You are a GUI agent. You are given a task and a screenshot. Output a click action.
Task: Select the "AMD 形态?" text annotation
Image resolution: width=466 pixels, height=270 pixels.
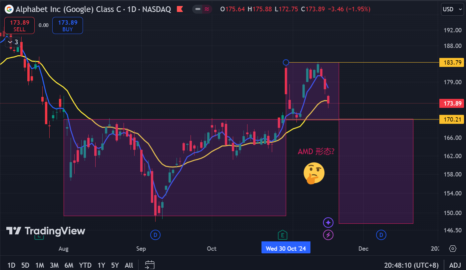(x=316, y=152)
